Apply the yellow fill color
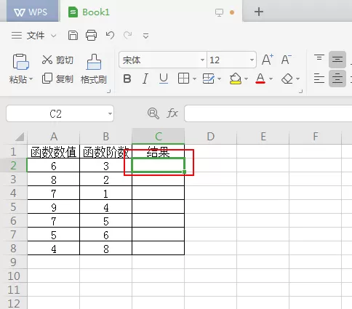This screenshot has width=352, height=309. pos(235,79)
